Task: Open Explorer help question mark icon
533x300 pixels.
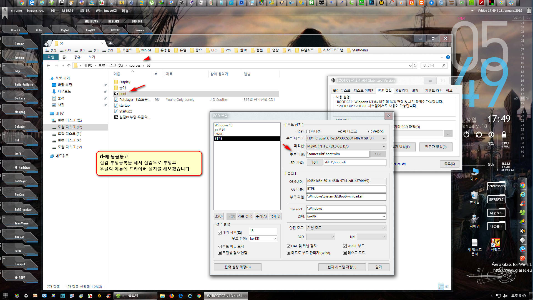Action: [x=448, y=57]
